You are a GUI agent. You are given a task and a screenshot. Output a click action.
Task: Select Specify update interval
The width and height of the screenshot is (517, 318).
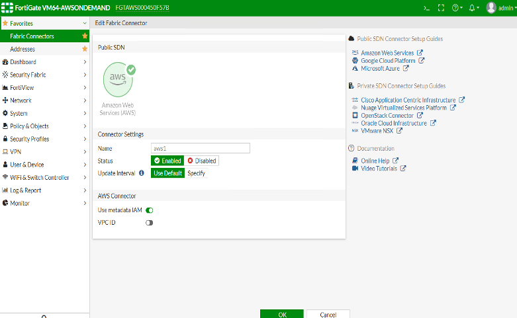[x=196, y=173]
